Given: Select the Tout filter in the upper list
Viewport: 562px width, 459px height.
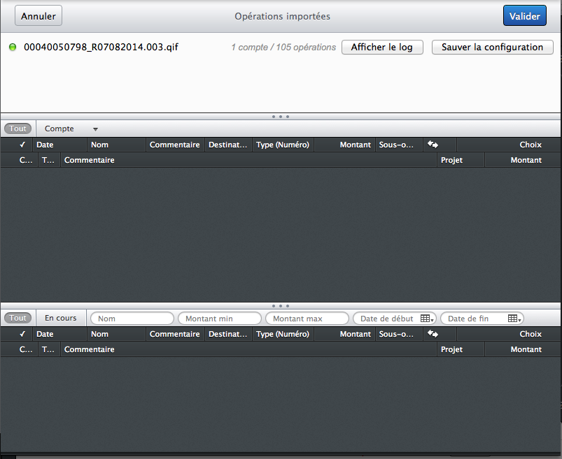Looking at the screenshot, I should click(x=18, y=129).
